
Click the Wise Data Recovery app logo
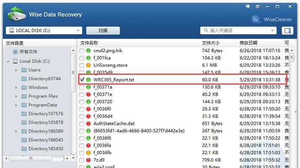[x=16, y=13]
